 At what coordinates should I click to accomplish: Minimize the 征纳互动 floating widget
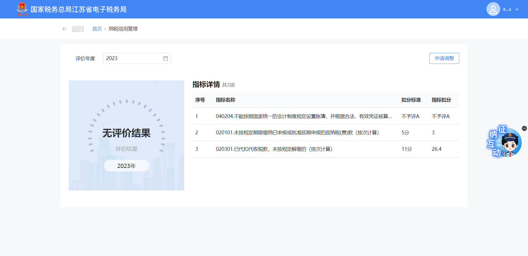click(524, 128)
